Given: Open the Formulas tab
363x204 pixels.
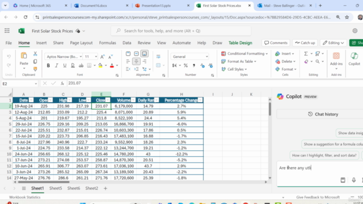Looking at the screenshot, I should pyautogui.click(x=107, y=43).
